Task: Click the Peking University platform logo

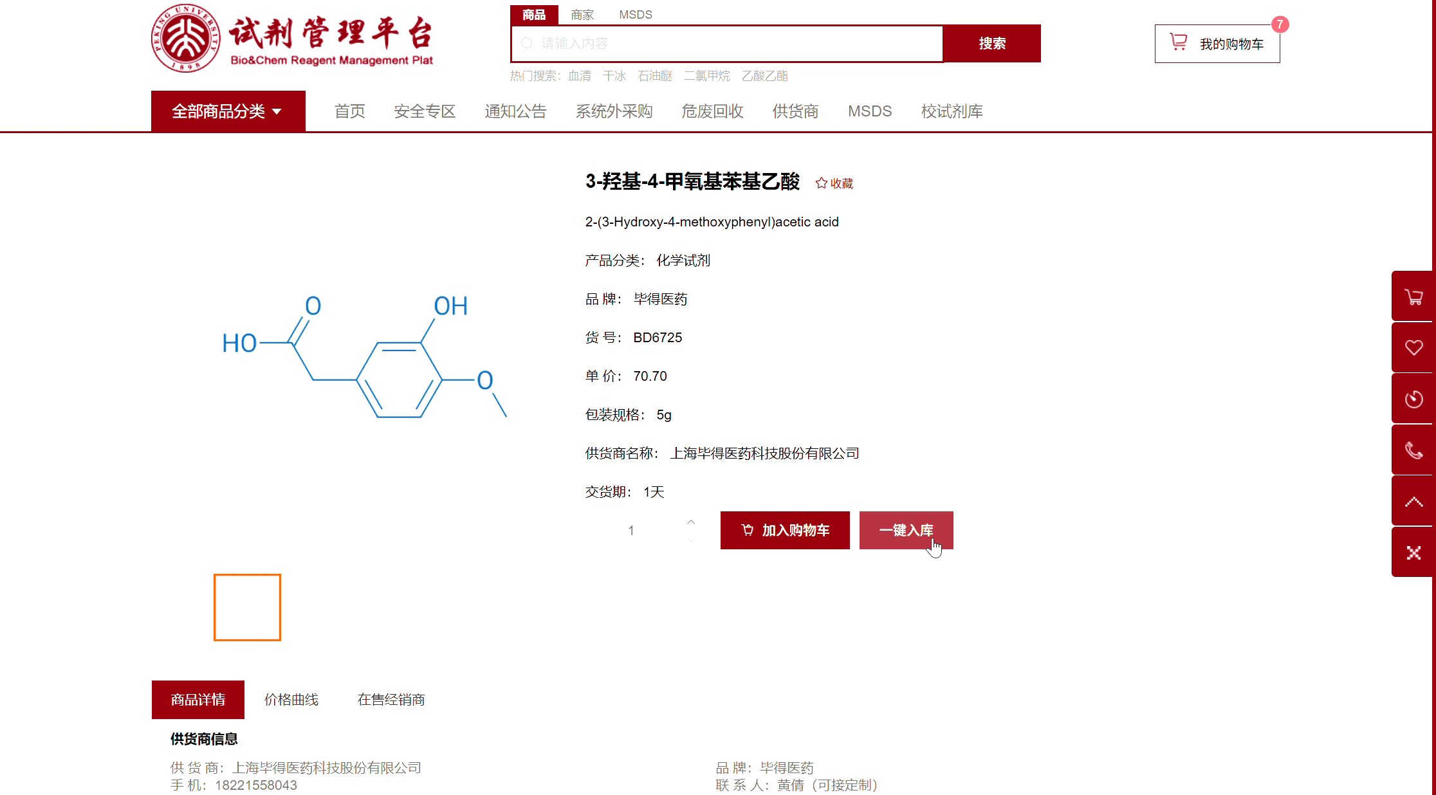Action: point(186,38)
